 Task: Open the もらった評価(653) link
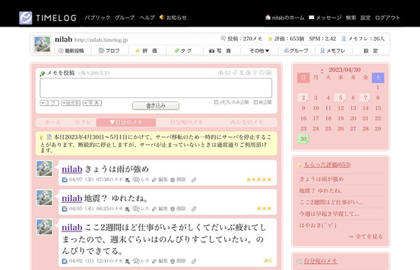[327, 165]
